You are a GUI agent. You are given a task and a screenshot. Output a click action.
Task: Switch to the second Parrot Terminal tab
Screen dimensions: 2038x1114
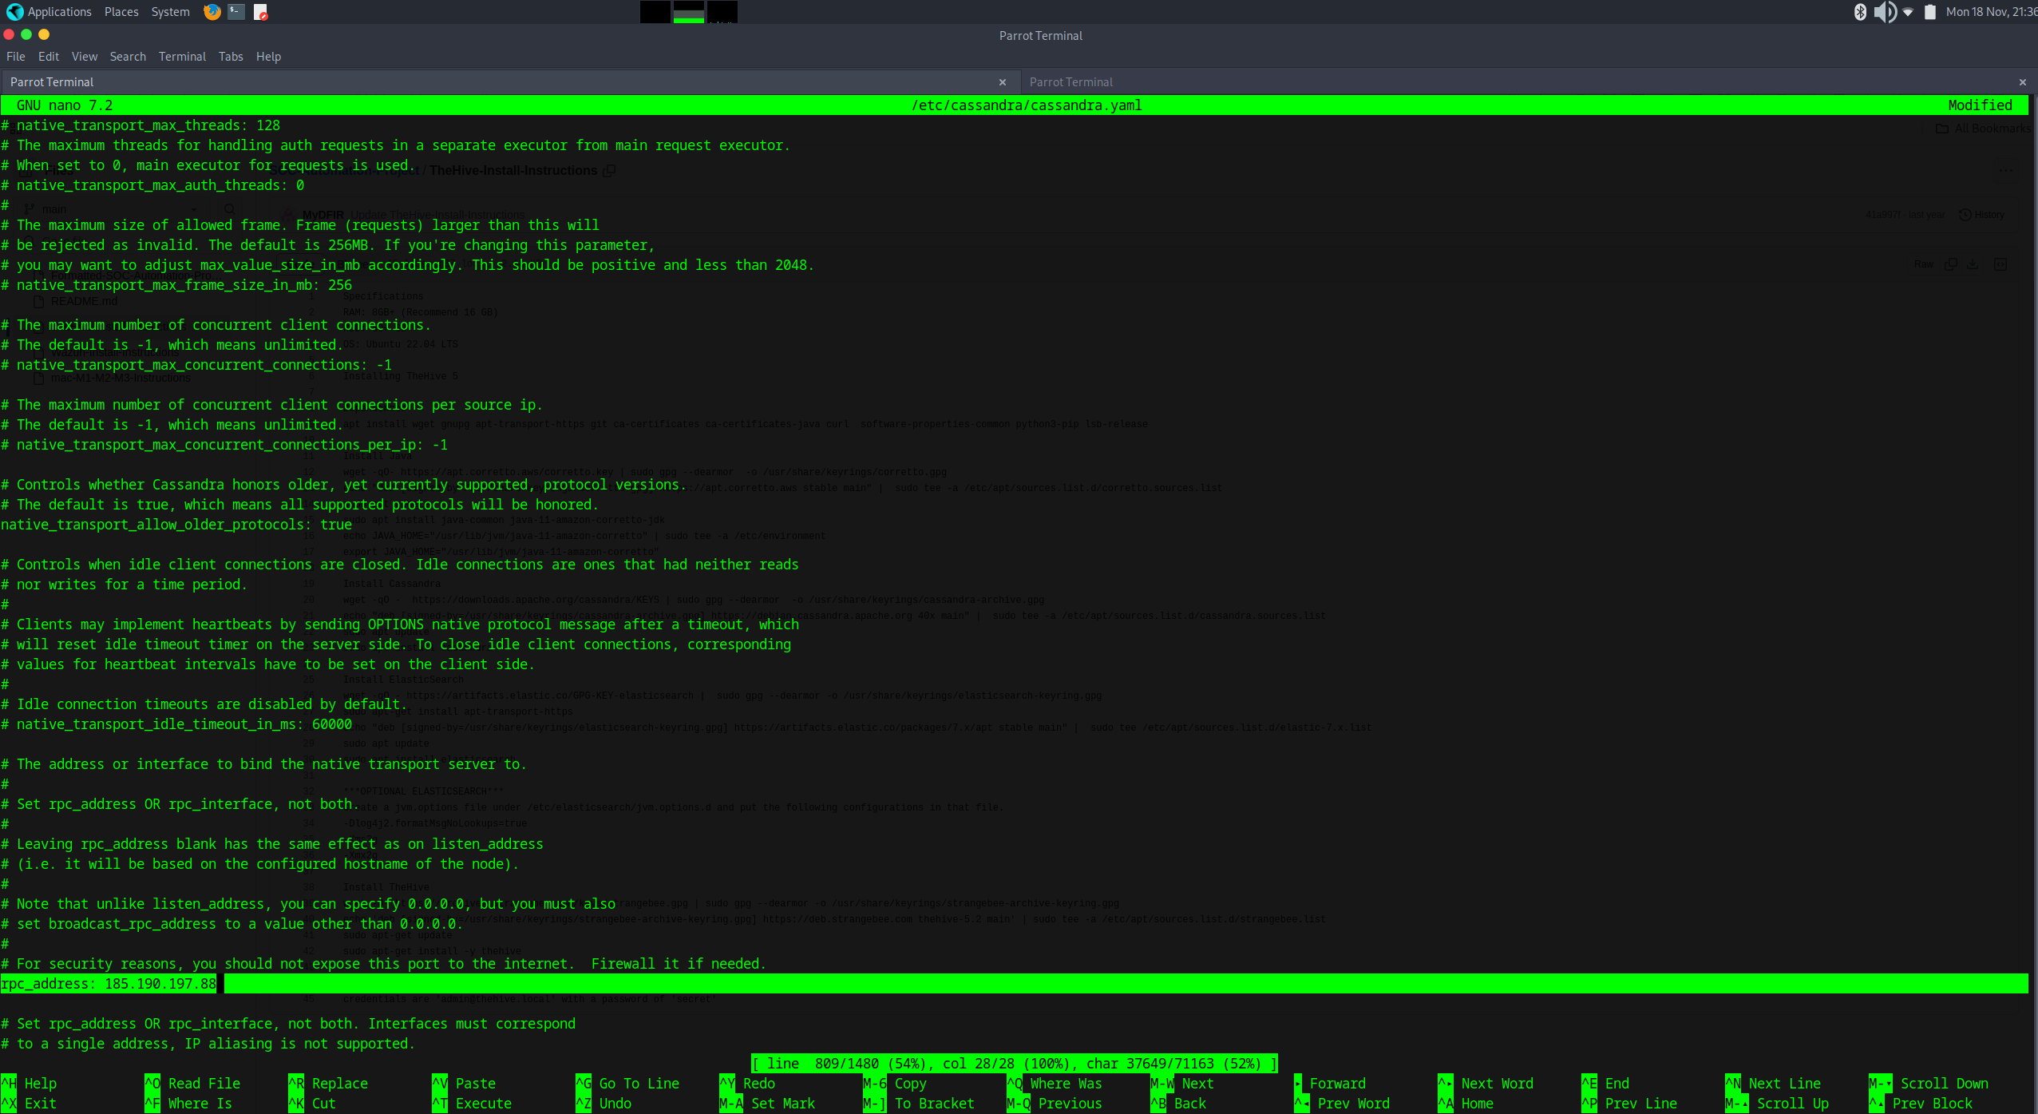click(1070, 82)
